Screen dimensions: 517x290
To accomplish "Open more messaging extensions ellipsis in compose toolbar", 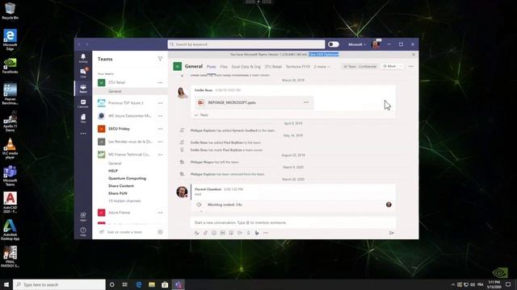I will click(266, 233).
